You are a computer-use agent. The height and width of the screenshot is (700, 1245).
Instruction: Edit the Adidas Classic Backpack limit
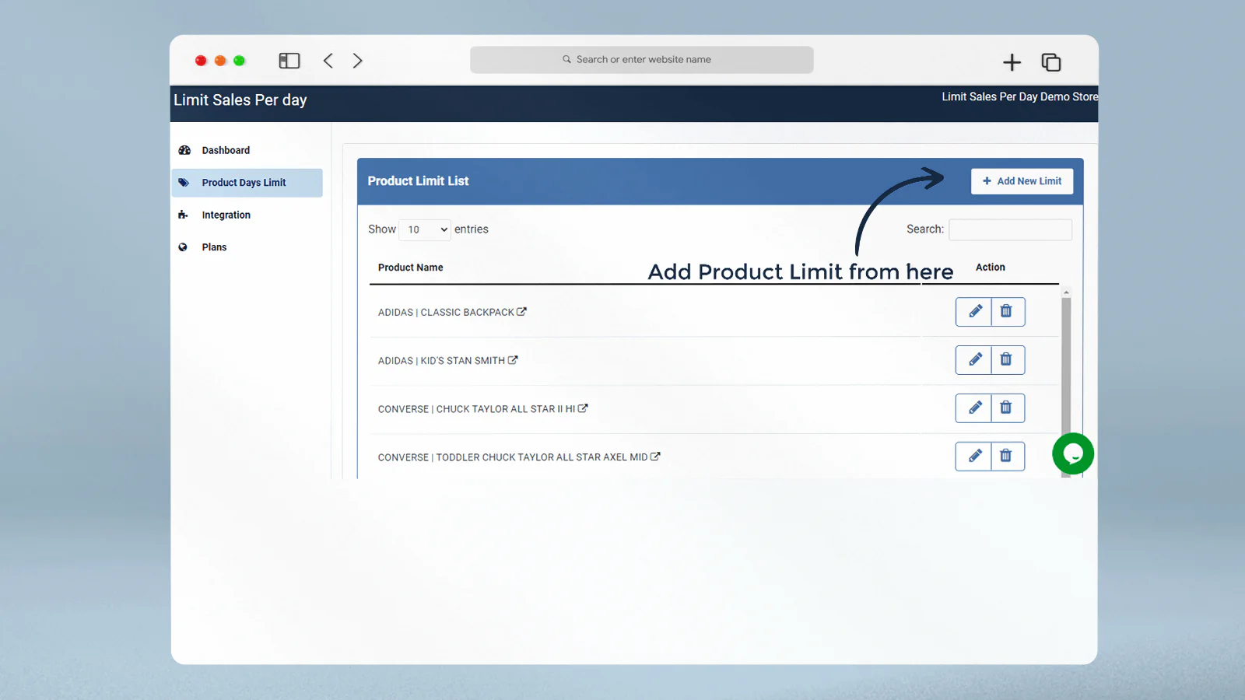[973, 312]
